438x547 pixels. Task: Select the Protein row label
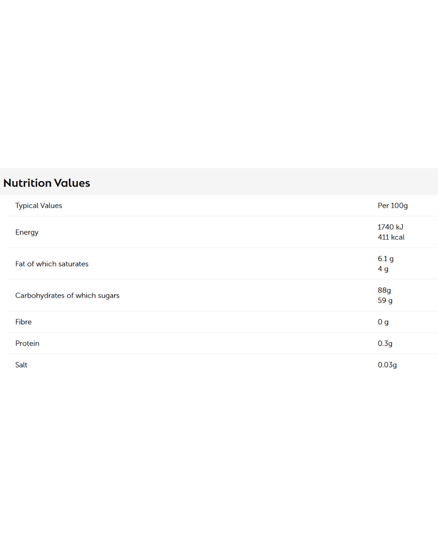click(x=27, y=343)
